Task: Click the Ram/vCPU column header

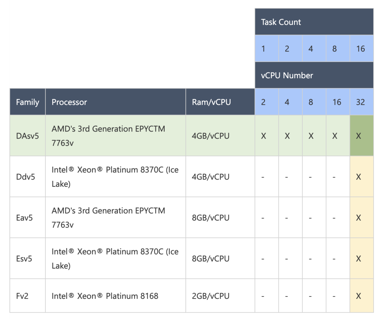Action: (220, 102)
